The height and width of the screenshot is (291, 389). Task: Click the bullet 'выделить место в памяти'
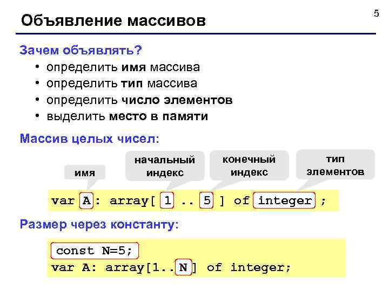pyautogui.click(x=128, y=116)
